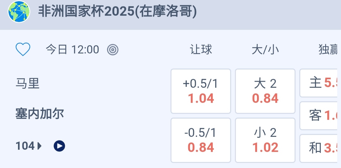The width and height of the screenshot is (341, 168).
Task: Expand the 104 more markets arrow
Action: tap(39, 146)
